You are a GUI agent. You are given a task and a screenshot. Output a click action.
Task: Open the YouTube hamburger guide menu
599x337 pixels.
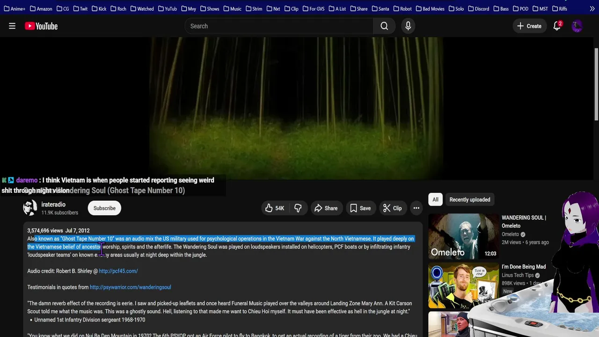coord(12,26)
